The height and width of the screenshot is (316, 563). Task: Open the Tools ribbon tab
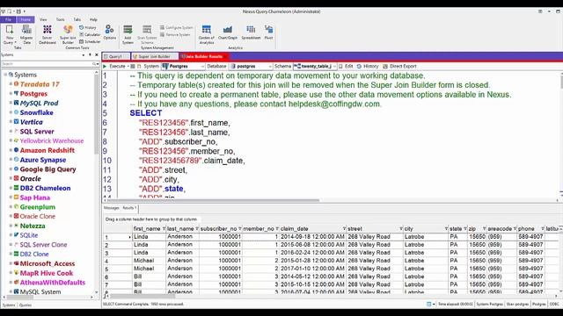point(61,19)
